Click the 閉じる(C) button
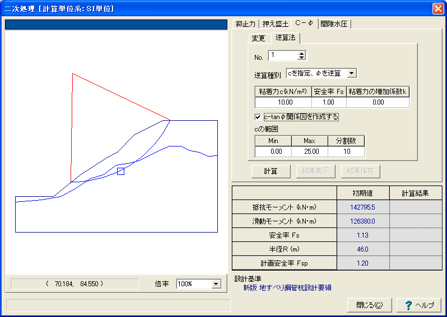Image resolution: width=447 pixels, height=317 pixels. [x=370, y=305]
